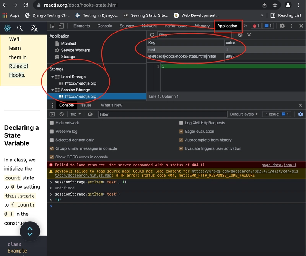Switch to the Elements tab
The image size is (306, 256).
(81, 26)
